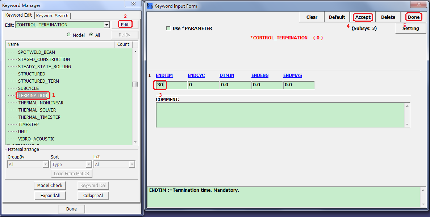Click the Load From MatDB button

[x=72, y=173]
